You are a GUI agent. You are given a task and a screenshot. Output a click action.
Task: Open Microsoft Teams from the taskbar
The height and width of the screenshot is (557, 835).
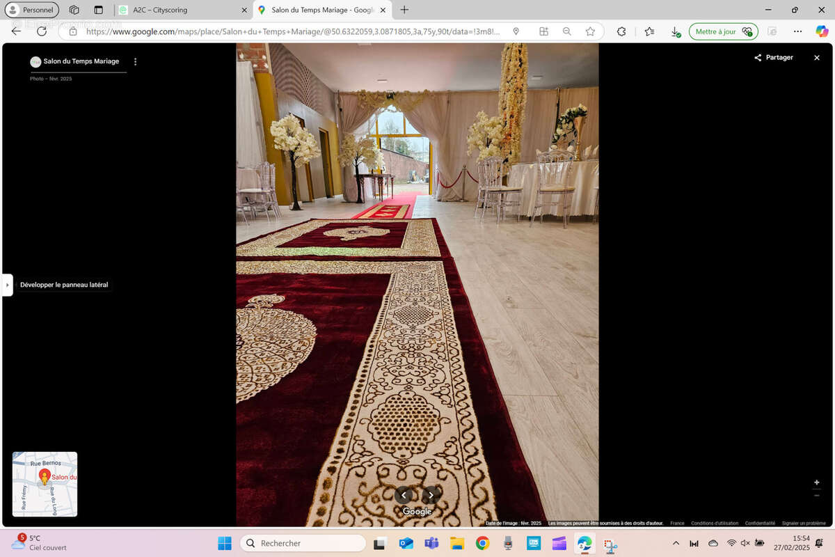(x=431, y=543)
